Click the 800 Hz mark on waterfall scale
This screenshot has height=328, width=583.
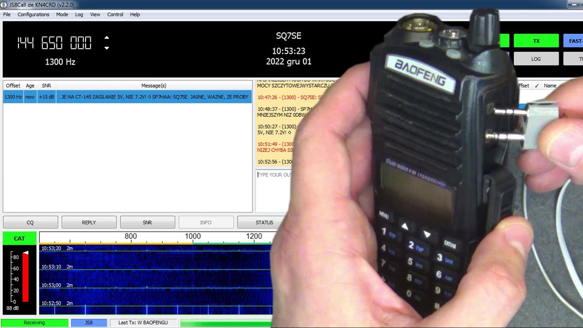131,236
